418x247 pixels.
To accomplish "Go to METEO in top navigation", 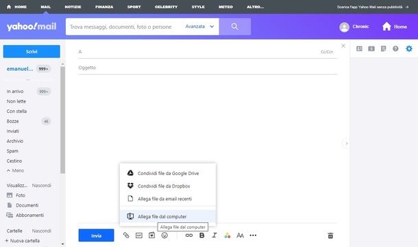I will [x=225, y=7].
